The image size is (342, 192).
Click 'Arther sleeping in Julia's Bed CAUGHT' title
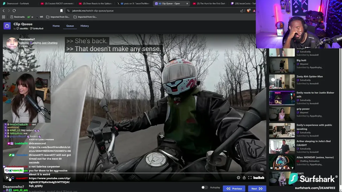pos(313,143)
